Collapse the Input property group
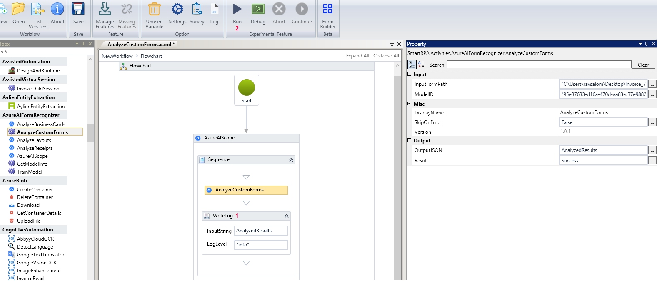This screenshot has width=657, height=281. pyautogui.click(x=409, y=74)
